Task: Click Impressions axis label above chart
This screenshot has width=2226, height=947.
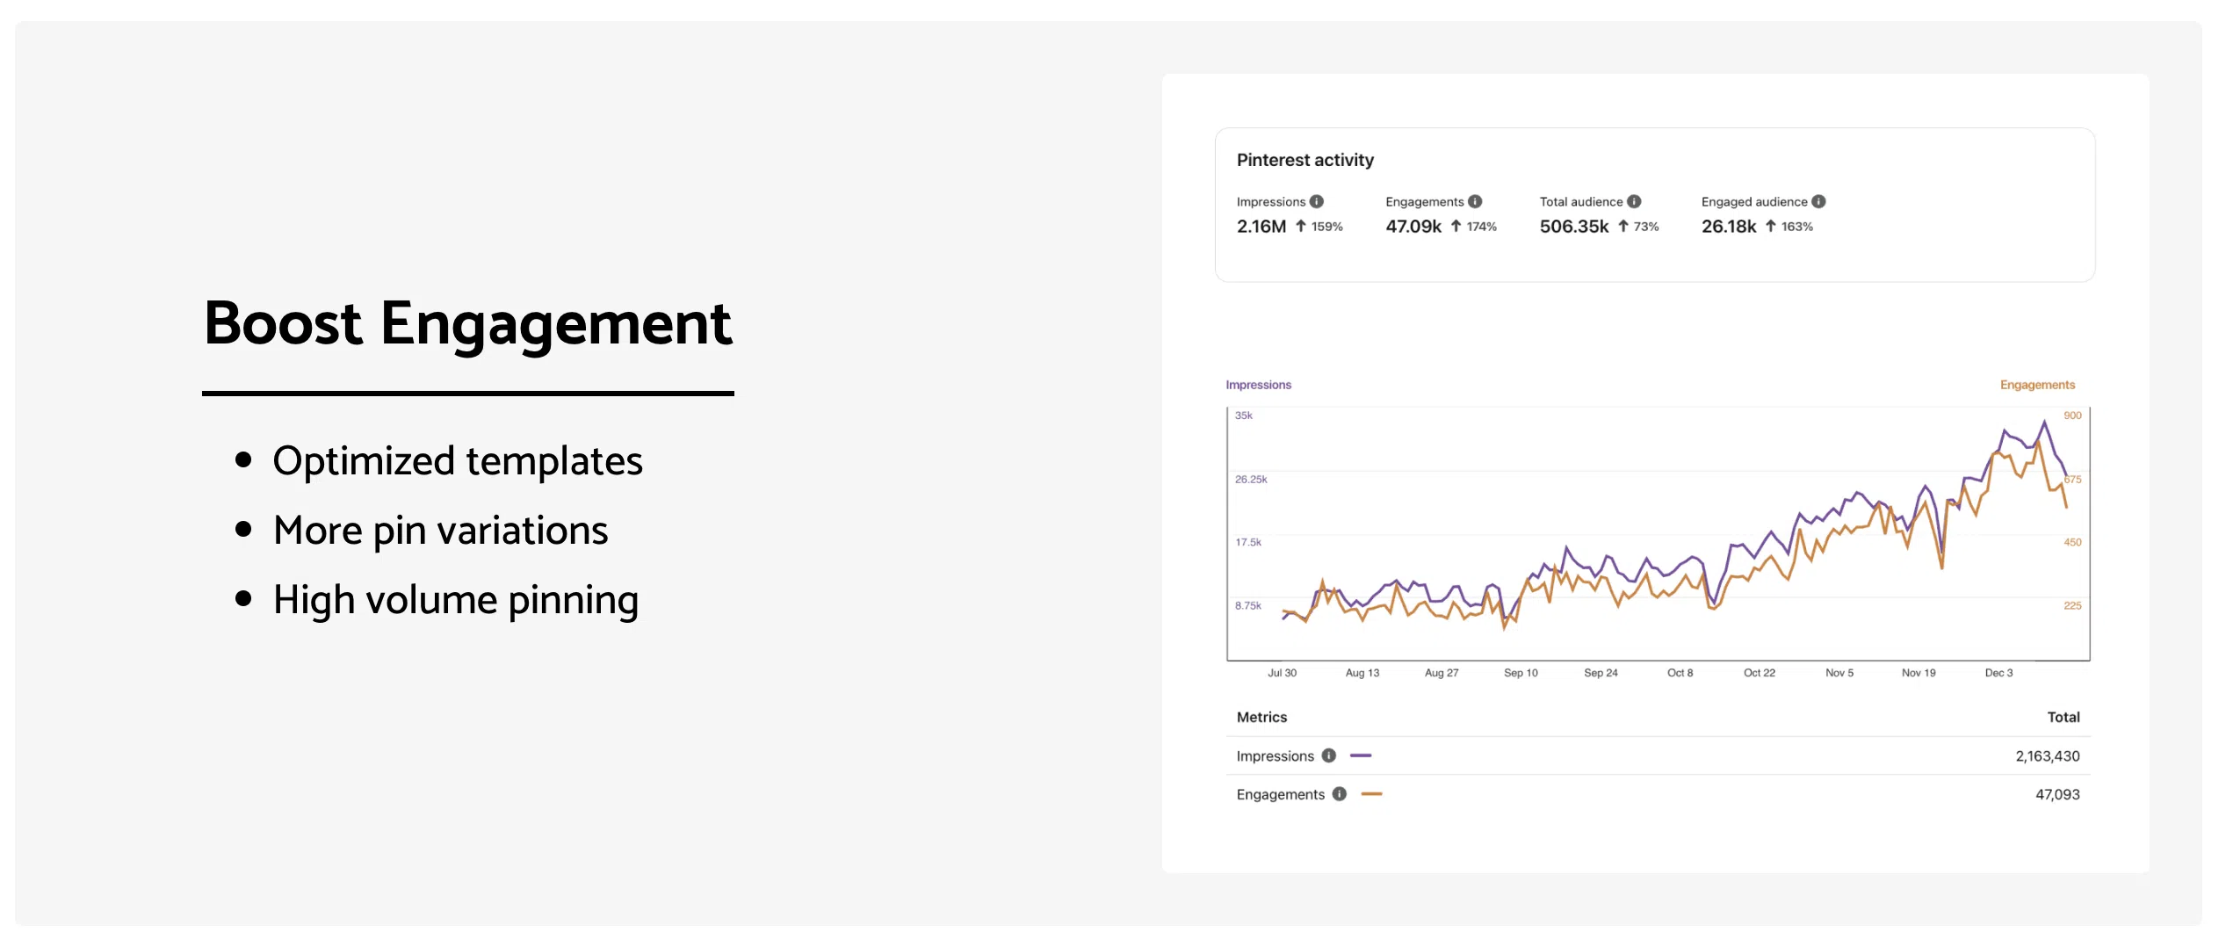Action: coord(1258,385)
